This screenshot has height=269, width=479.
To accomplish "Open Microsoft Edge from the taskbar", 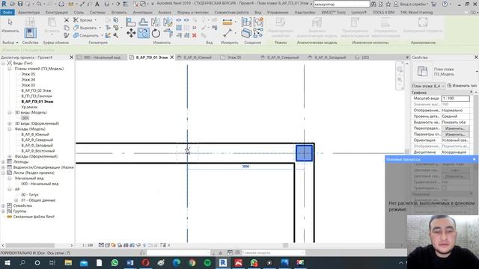I will (177, 262).
